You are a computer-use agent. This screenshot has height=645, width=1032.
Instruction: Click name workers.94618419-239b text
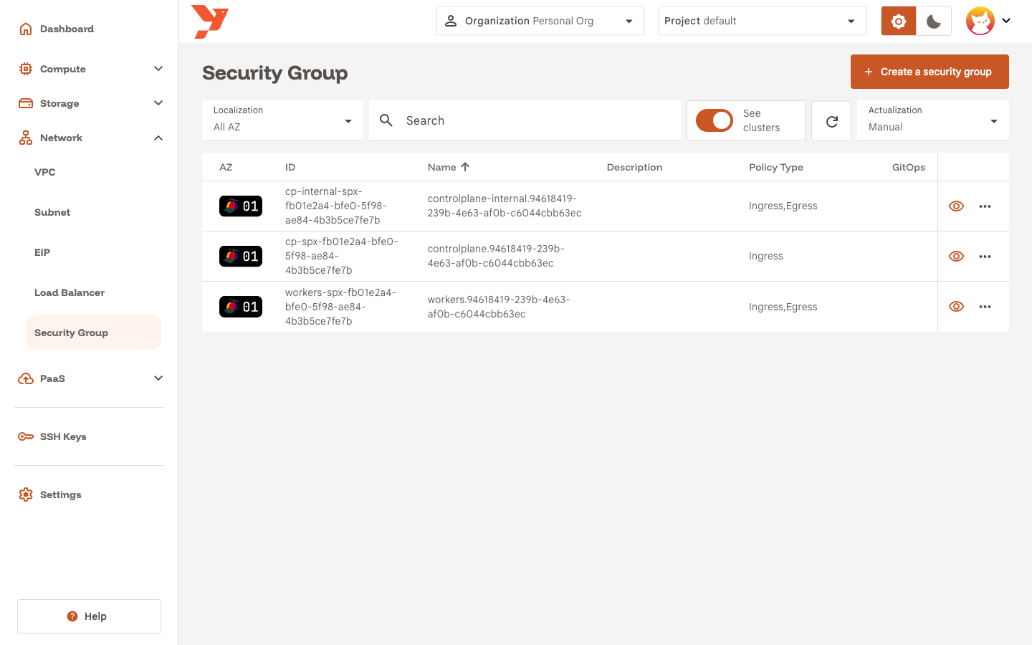pos(499,307)
